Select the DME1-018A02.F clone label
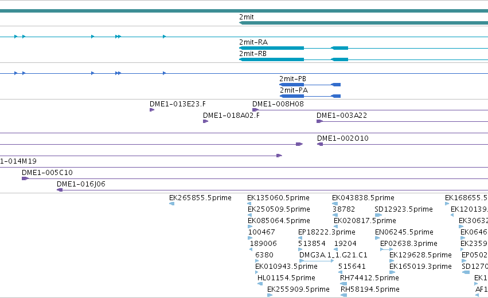This screenshot has height=298, width=488. [231, 116]
